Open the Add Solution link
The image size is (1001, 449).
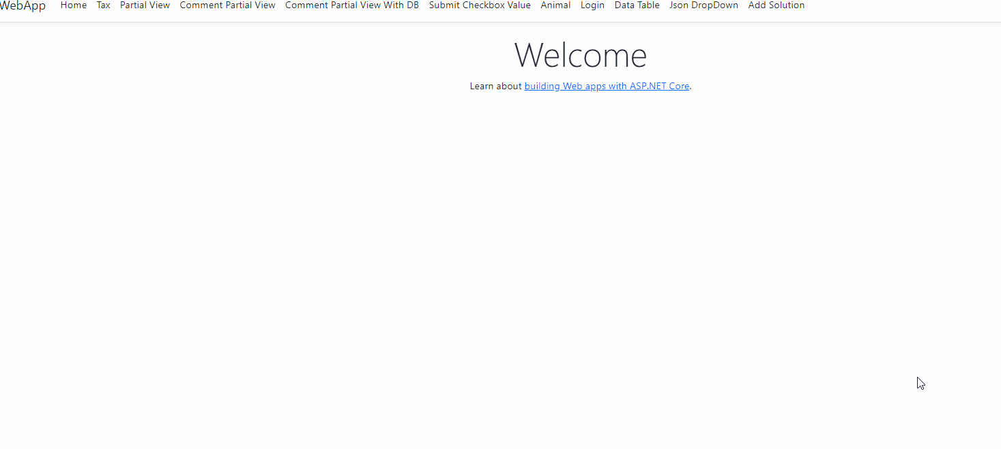777,5
